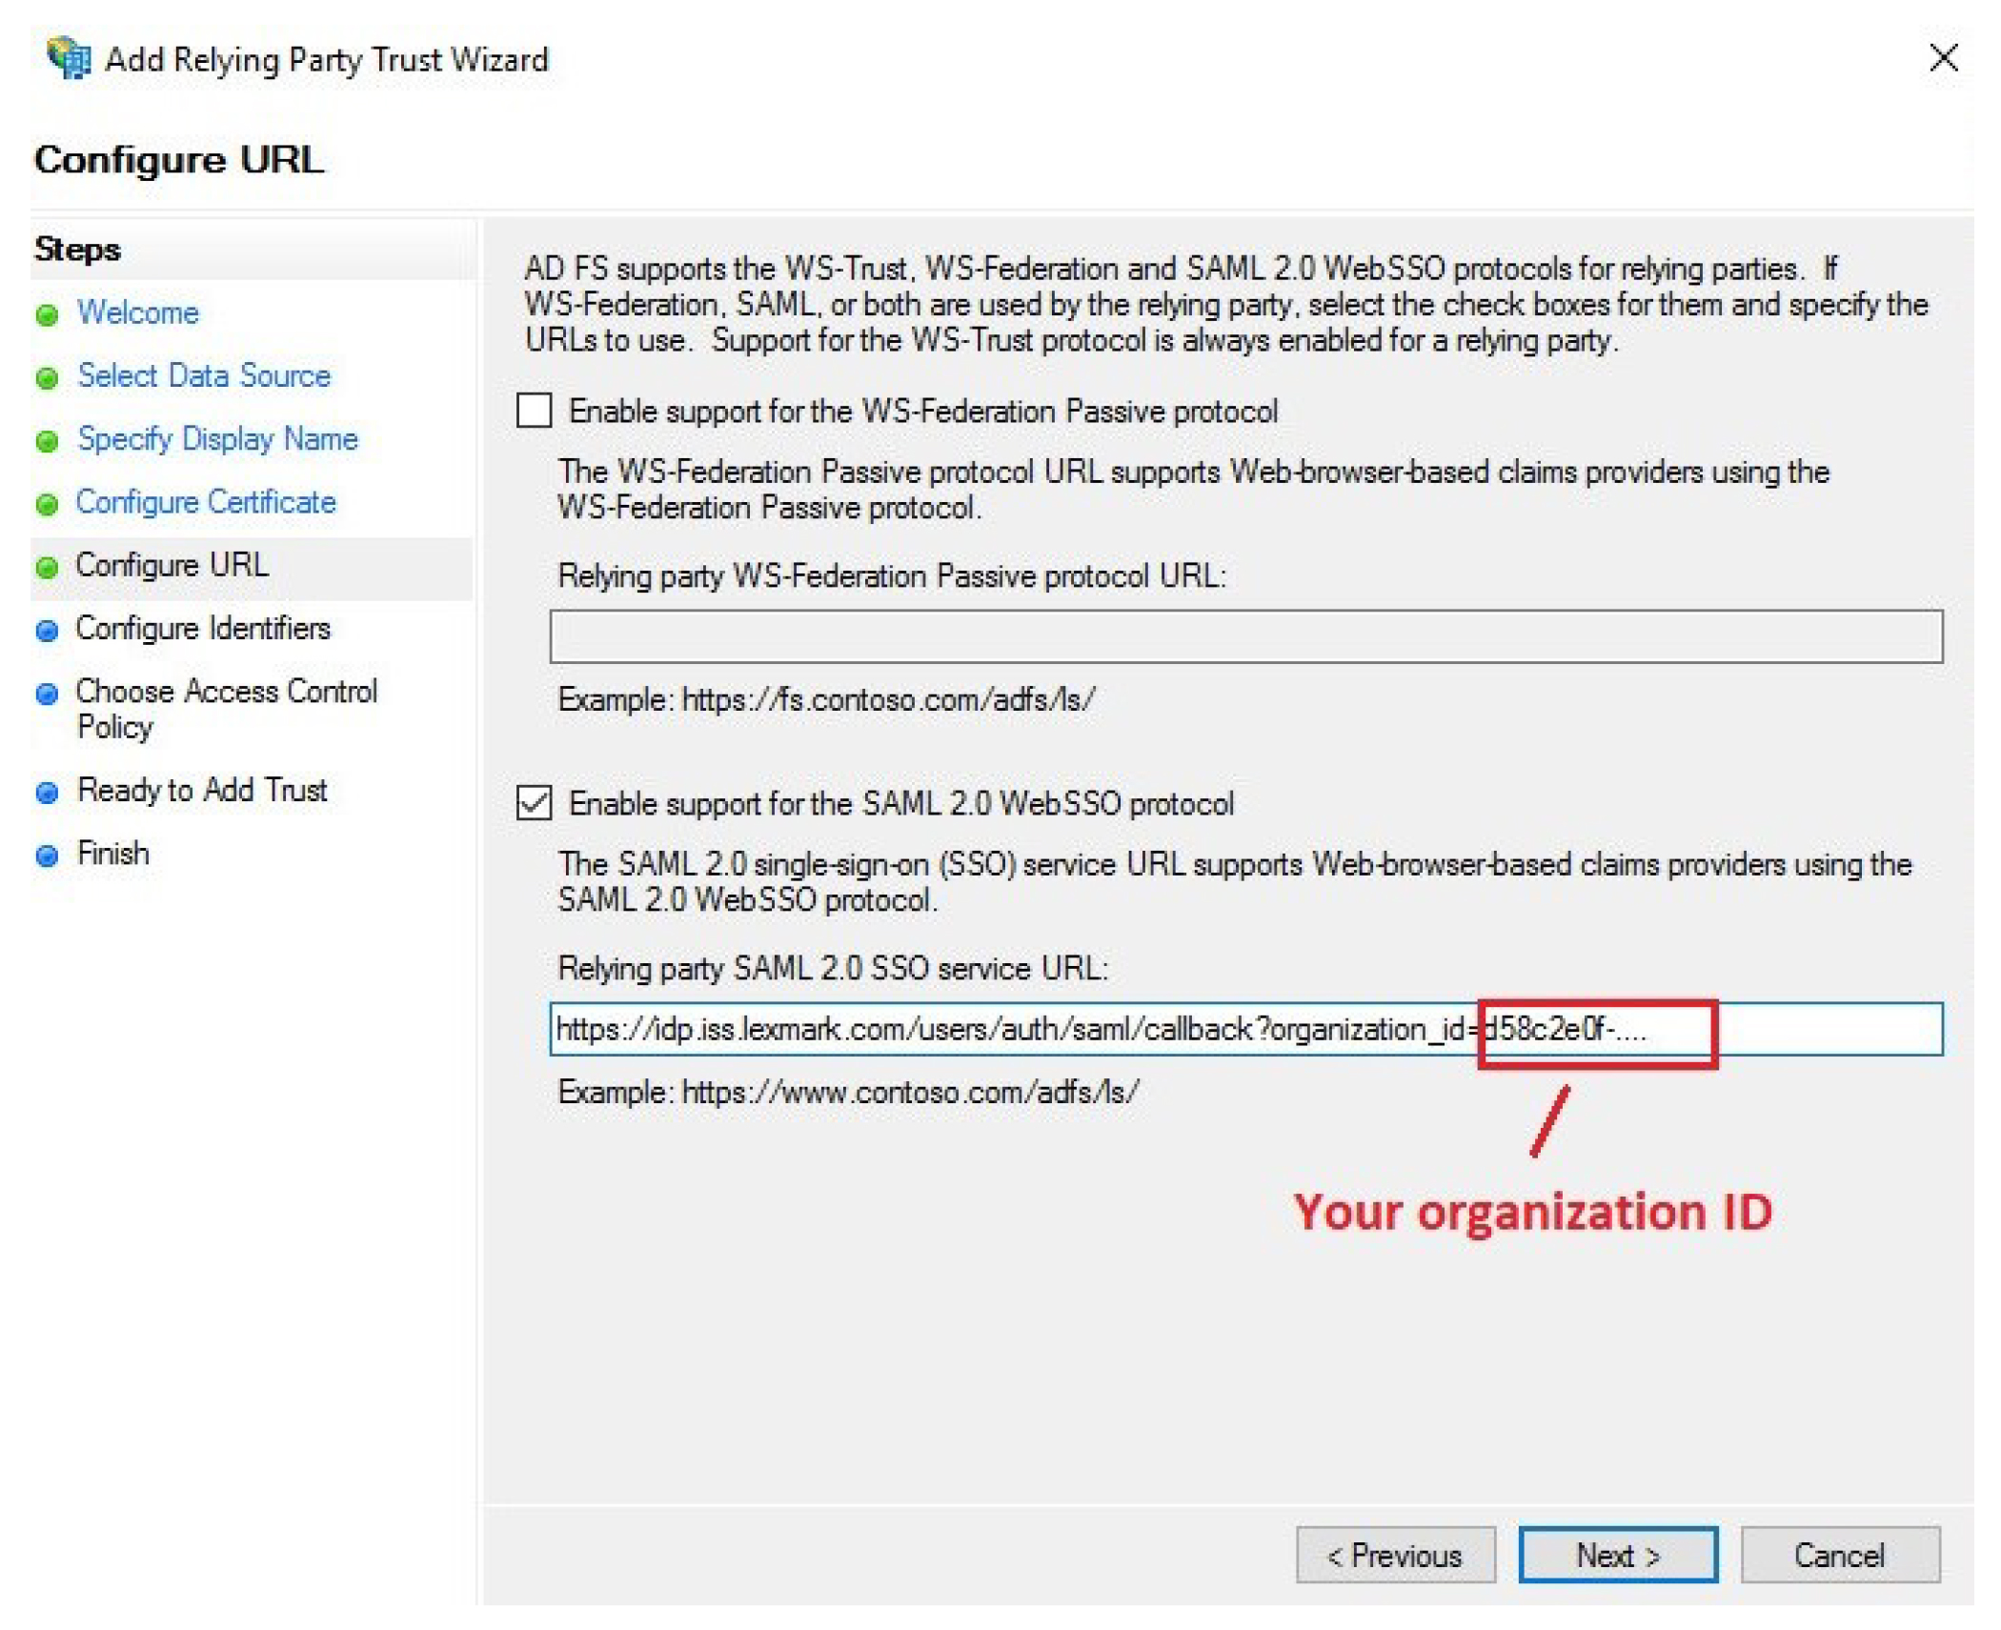Click the < Previous button

tap(1395, 1556)
